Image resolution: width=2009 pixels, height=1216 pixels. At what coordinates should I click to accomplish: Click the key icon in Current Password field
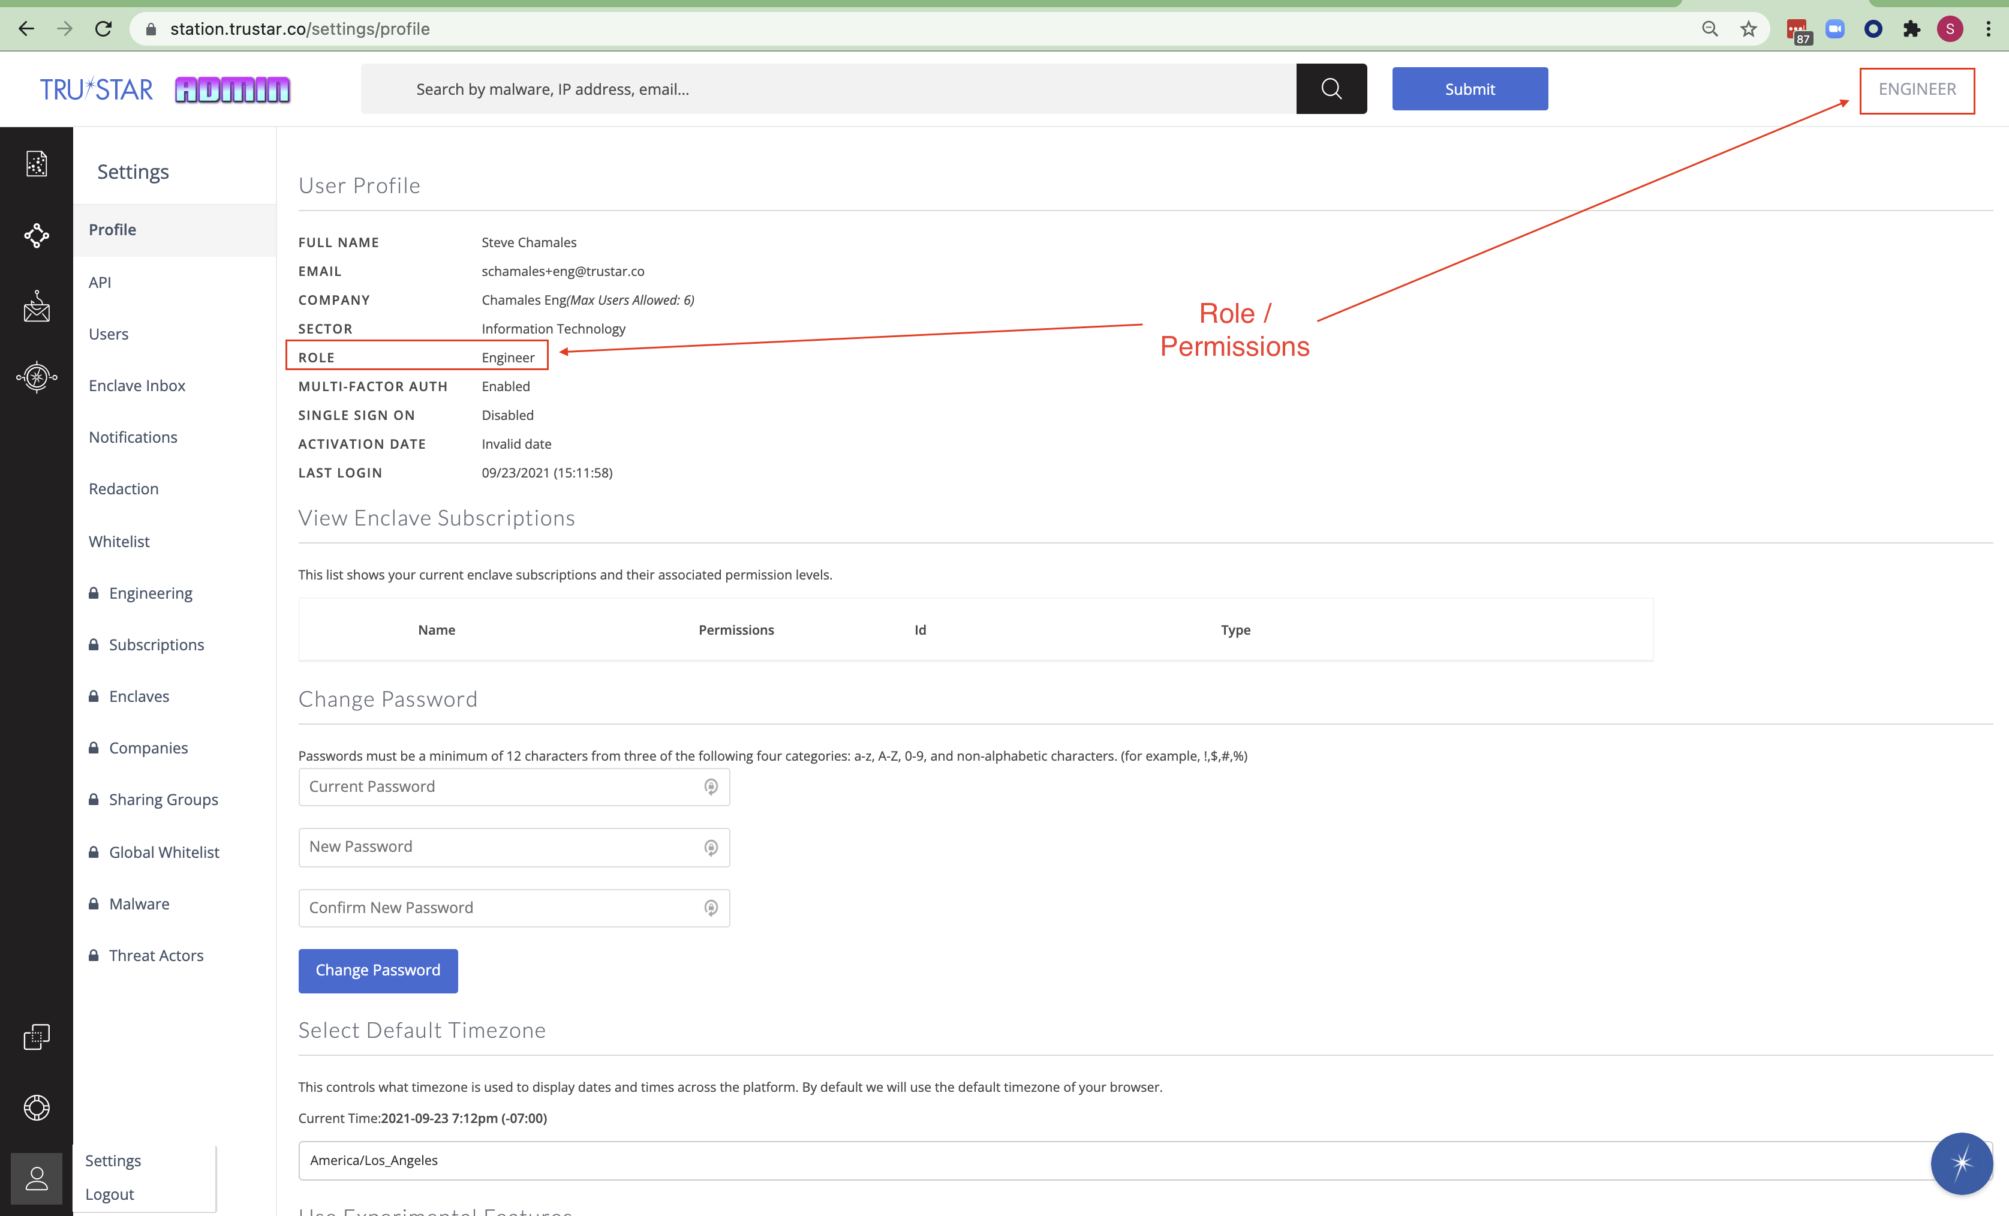click(711, 786)
